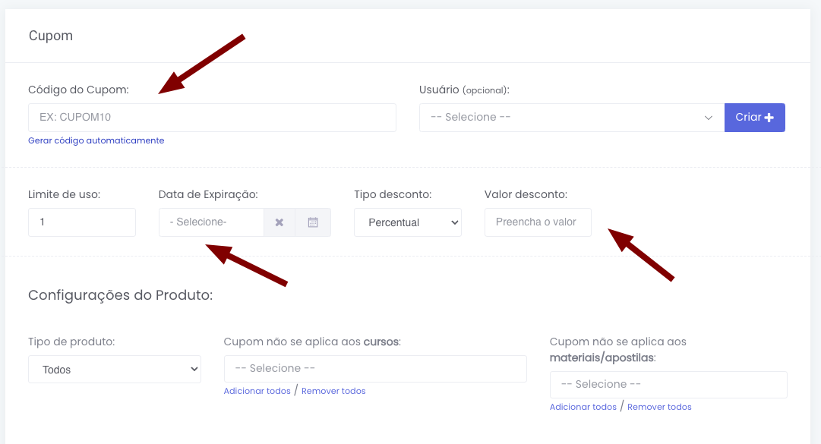
Task: Open the calendar date picker icon
Action: 313,222
